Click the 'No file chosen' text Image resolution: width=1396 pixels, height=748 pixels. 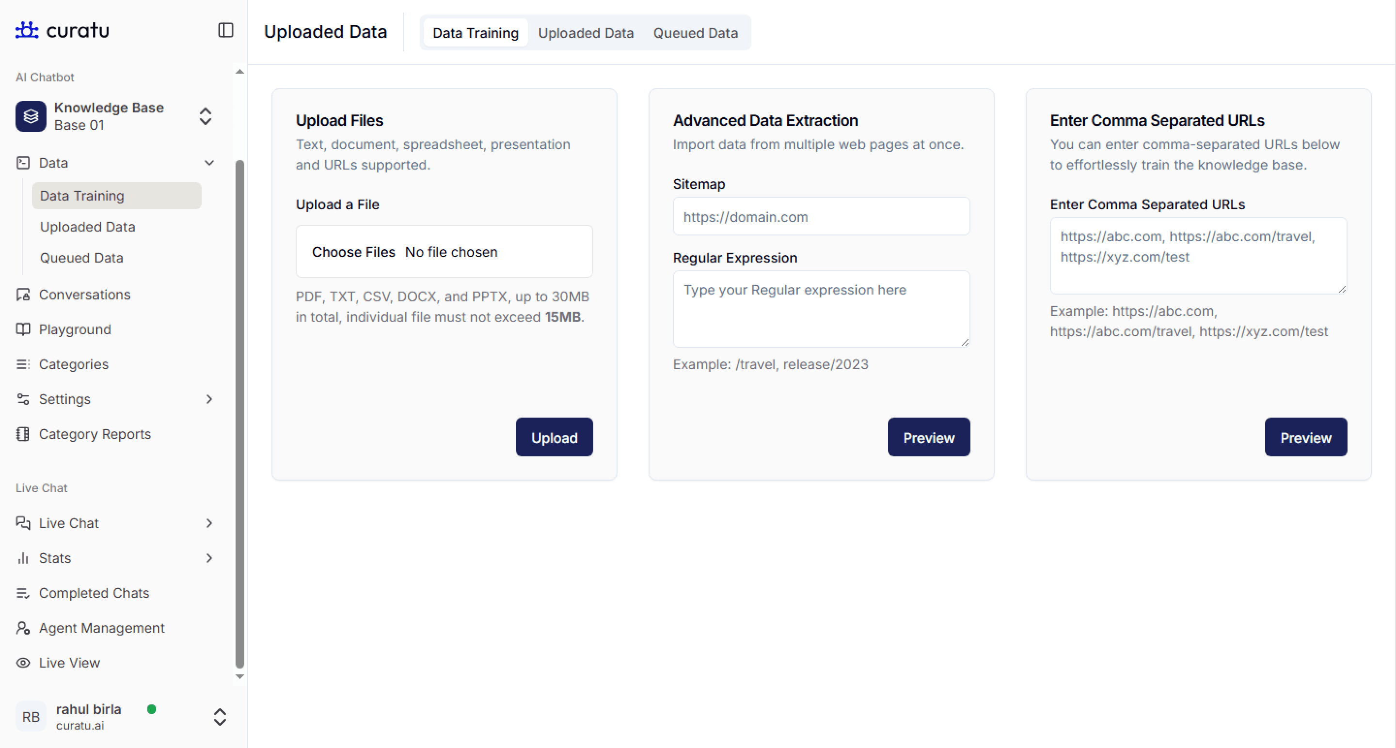[451, 252]
